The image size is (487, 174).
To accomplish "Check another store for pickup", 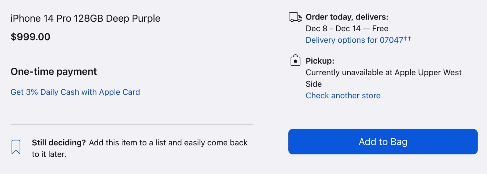I will point(343,96).
